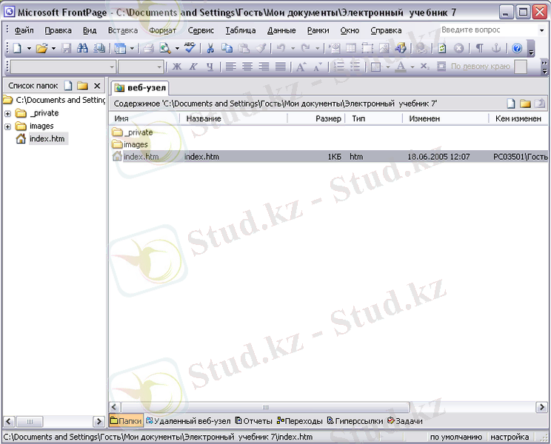Open Help with the blue question icon
This screenshot has height=444, width=551.
[x=517, y=48]
